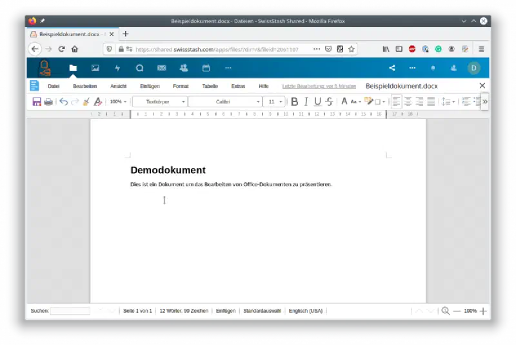Reset zoom with the magnifier icon

click(445, 311)
